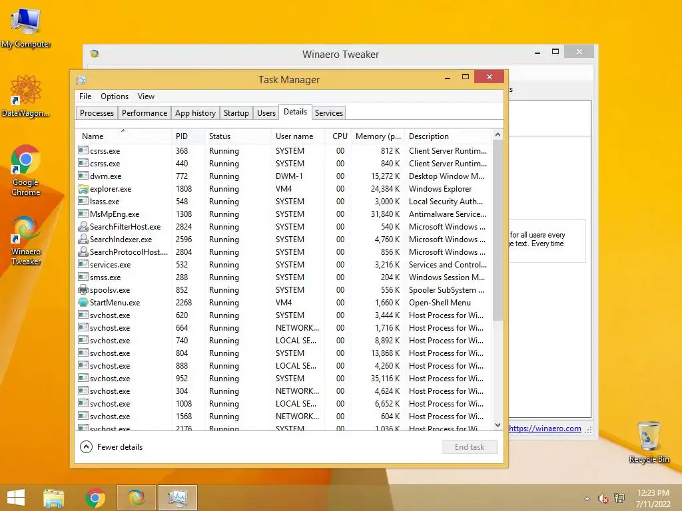Sort by the Memory column header
The image size is (682, 511).
pos(378,136)
